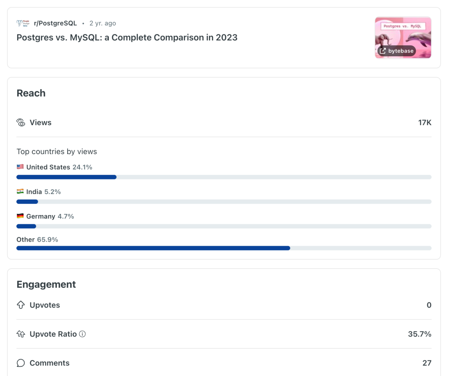Image resolution: width=454 pixels, height=376 pixels.
Task: Click the United States flag icon
Action: tap(20, 167)
